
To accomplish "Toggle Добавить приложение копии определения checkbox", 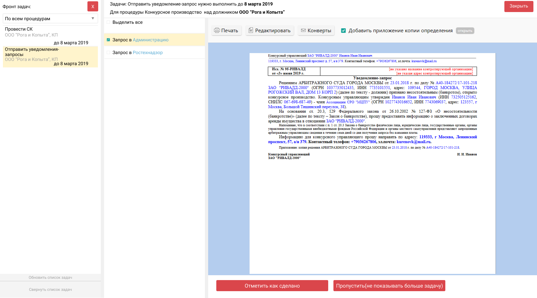I will pyautogui.click(x=344, y=31).
